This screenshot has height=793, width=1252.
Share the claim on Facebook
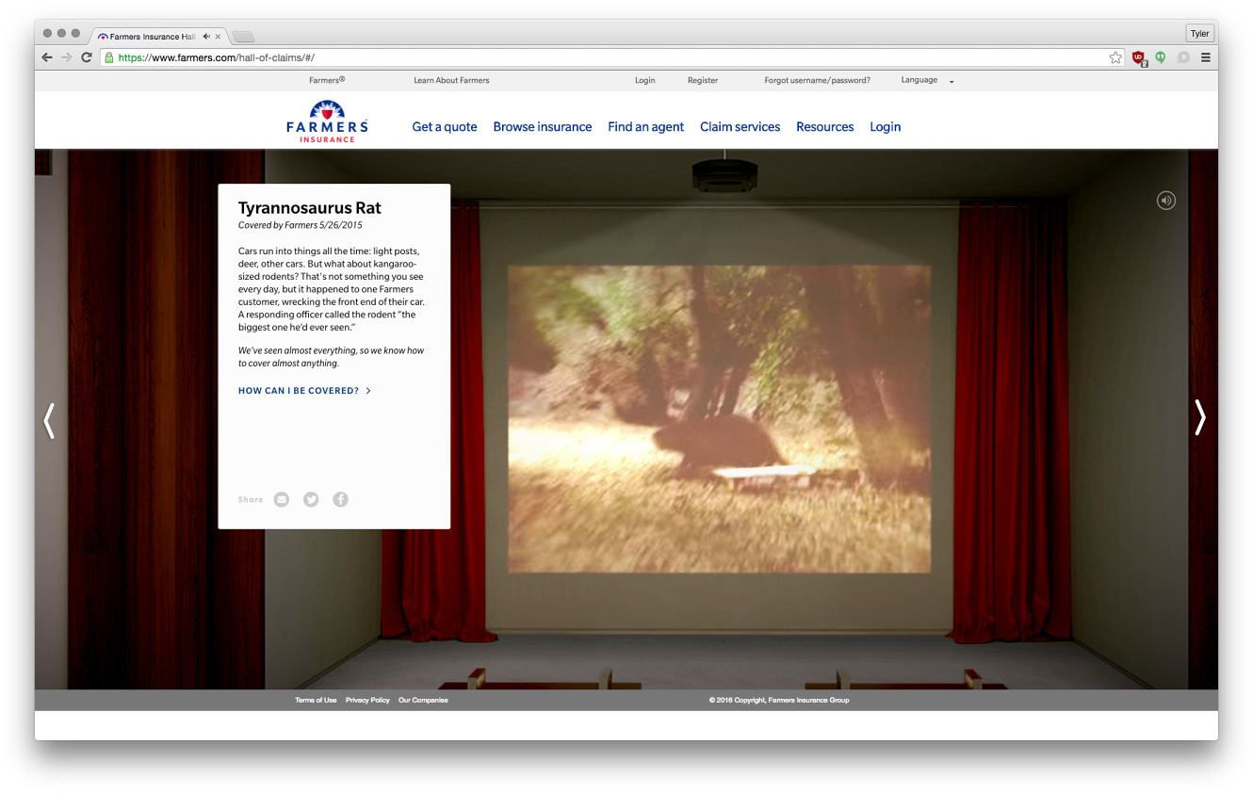tap(340, 499)
